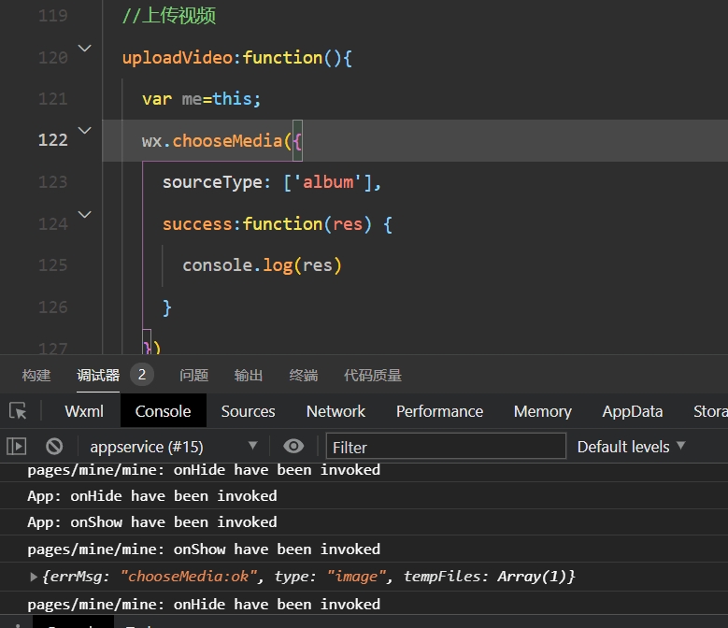Open the Sources tab
The image size is (728, 628).
(x=248, y=411)
